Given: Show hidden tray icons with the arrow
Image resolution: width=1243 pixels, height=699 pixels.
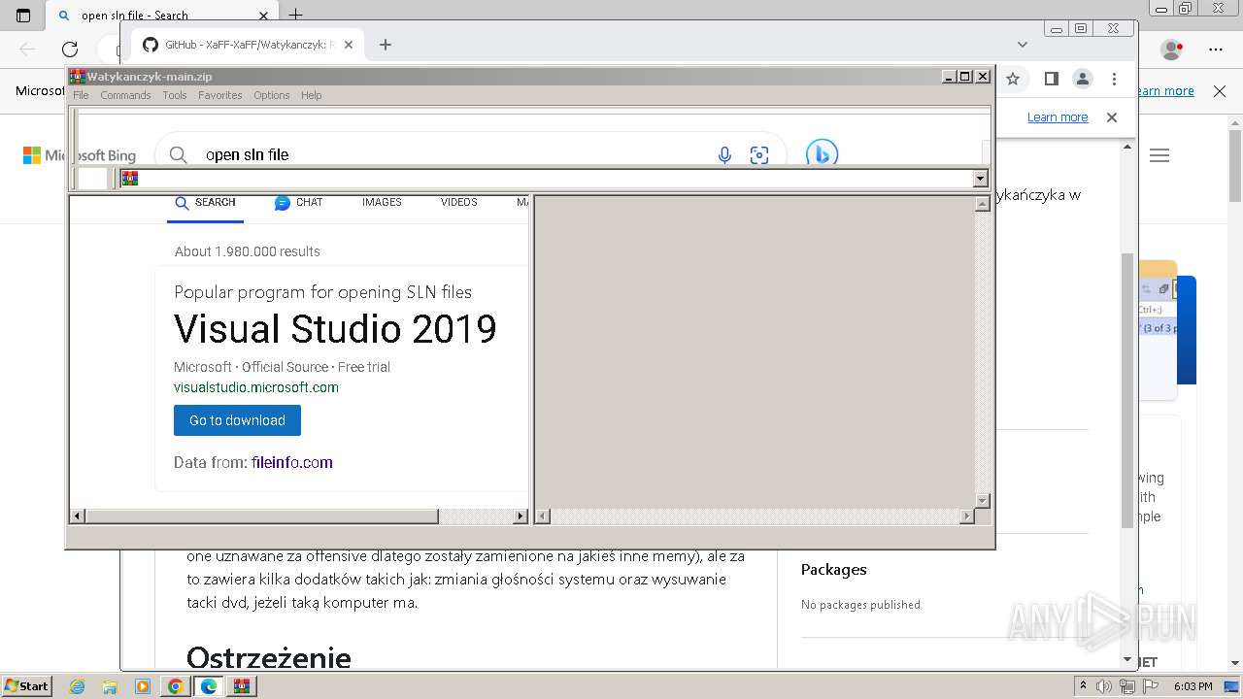Looking at the screenshot, I should click(x=1084, y=685).
